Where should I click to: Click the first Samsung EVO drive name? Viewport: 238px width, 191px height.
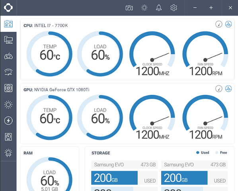pyautogui.click(x=109, y=165)
